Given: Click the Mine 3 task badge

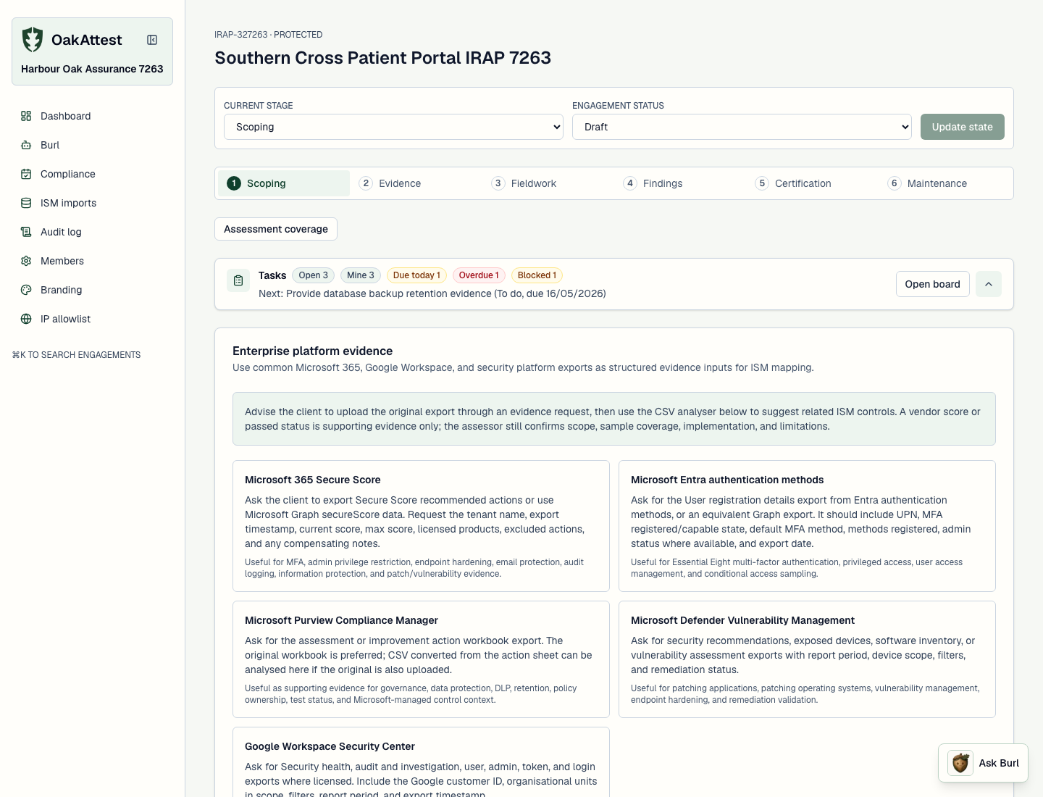Looking at the screenshot, I should pyautogui.click(x=361, y=275).
